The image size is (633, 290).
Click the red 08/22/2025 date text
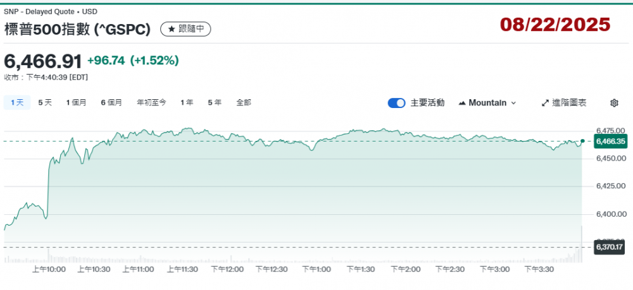(x=555, y=25)
